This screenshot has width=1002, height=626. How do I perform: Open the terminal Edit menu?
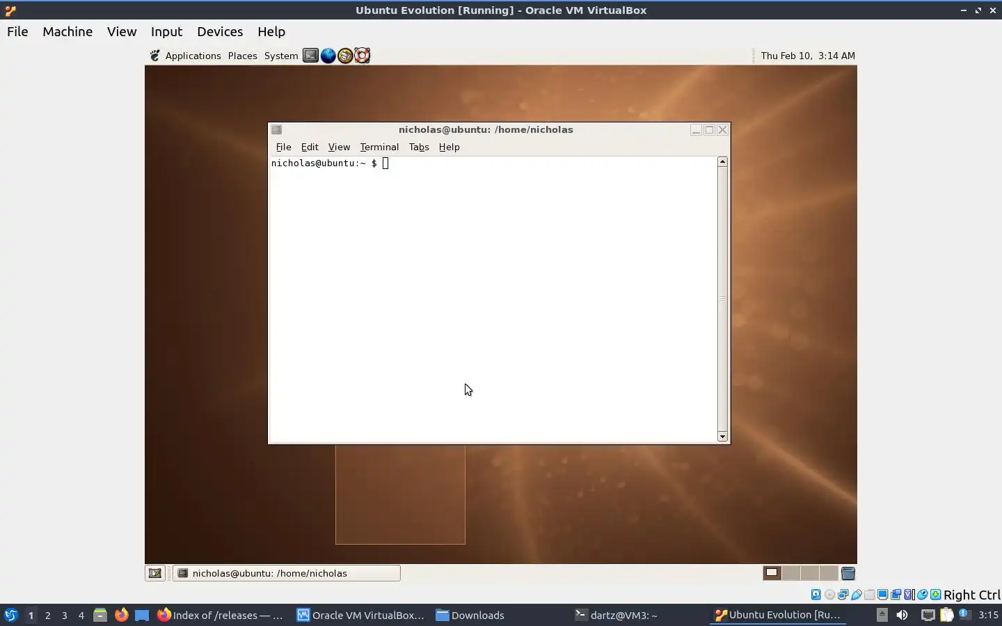click(x=310, y=147)
